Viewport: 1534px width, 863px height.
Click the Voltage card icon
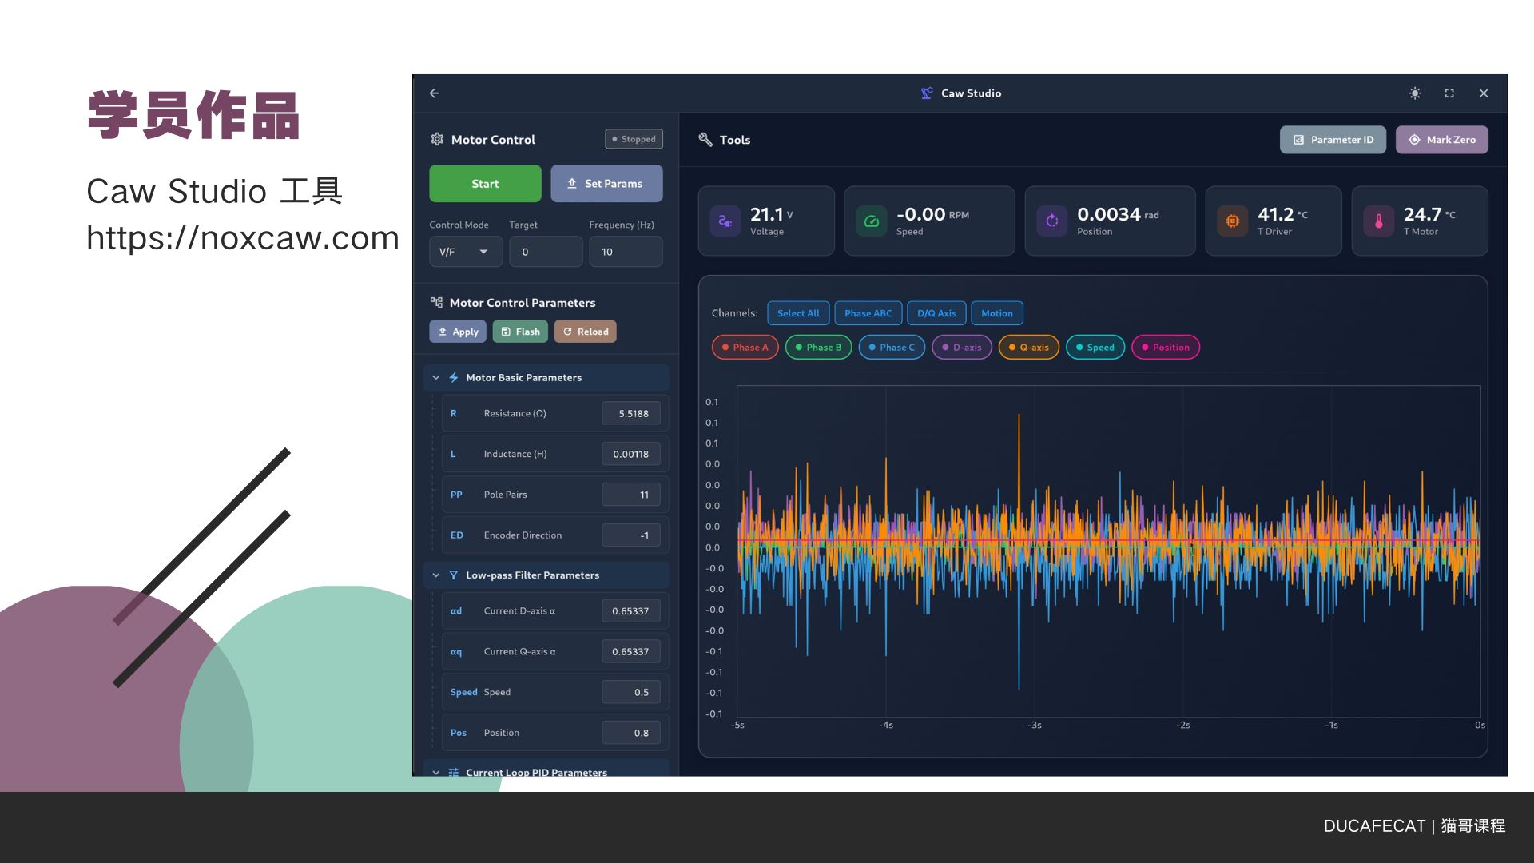click(x=725, y=221)
